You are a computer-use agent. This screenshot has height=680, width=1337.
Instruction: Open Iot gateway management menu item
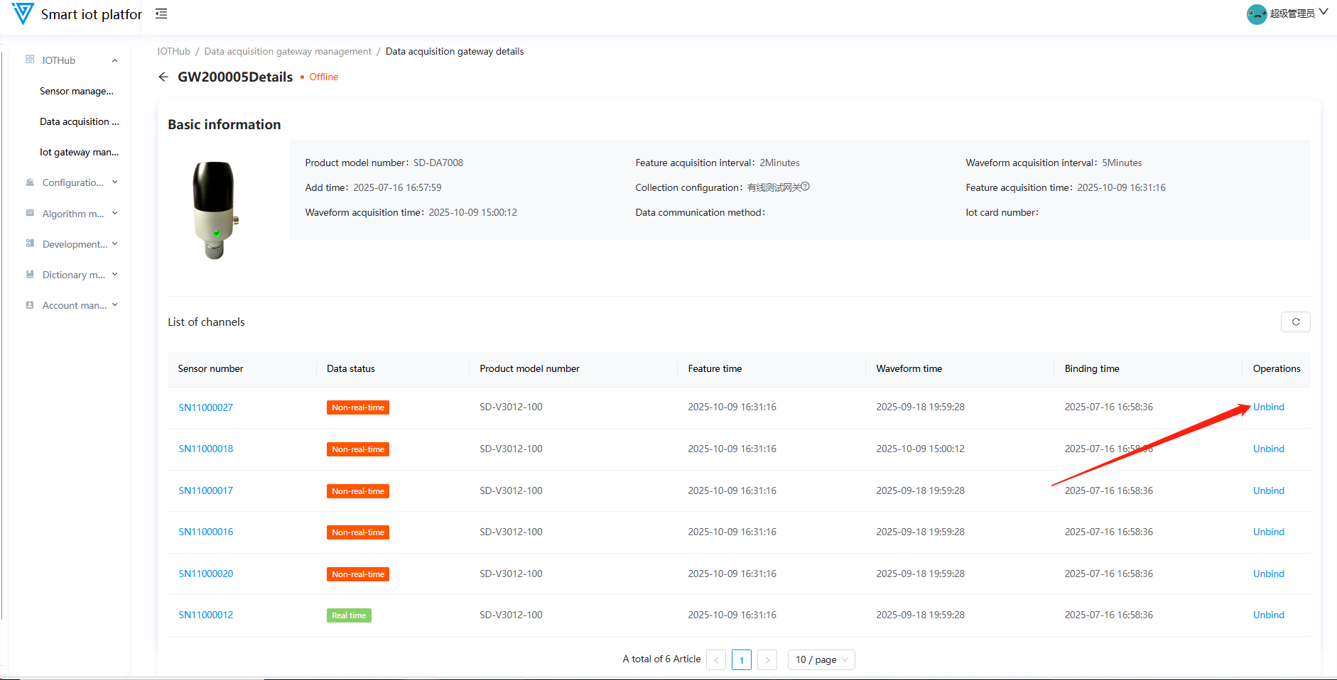79,152
